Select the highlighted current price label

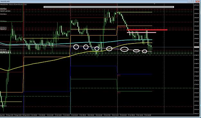tap(196, 47)
